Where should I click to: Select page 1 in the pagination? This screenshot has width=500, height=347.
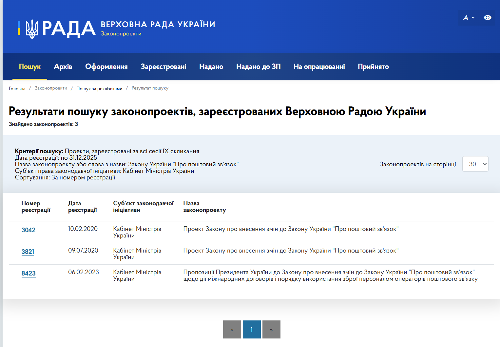pos(252,330)
